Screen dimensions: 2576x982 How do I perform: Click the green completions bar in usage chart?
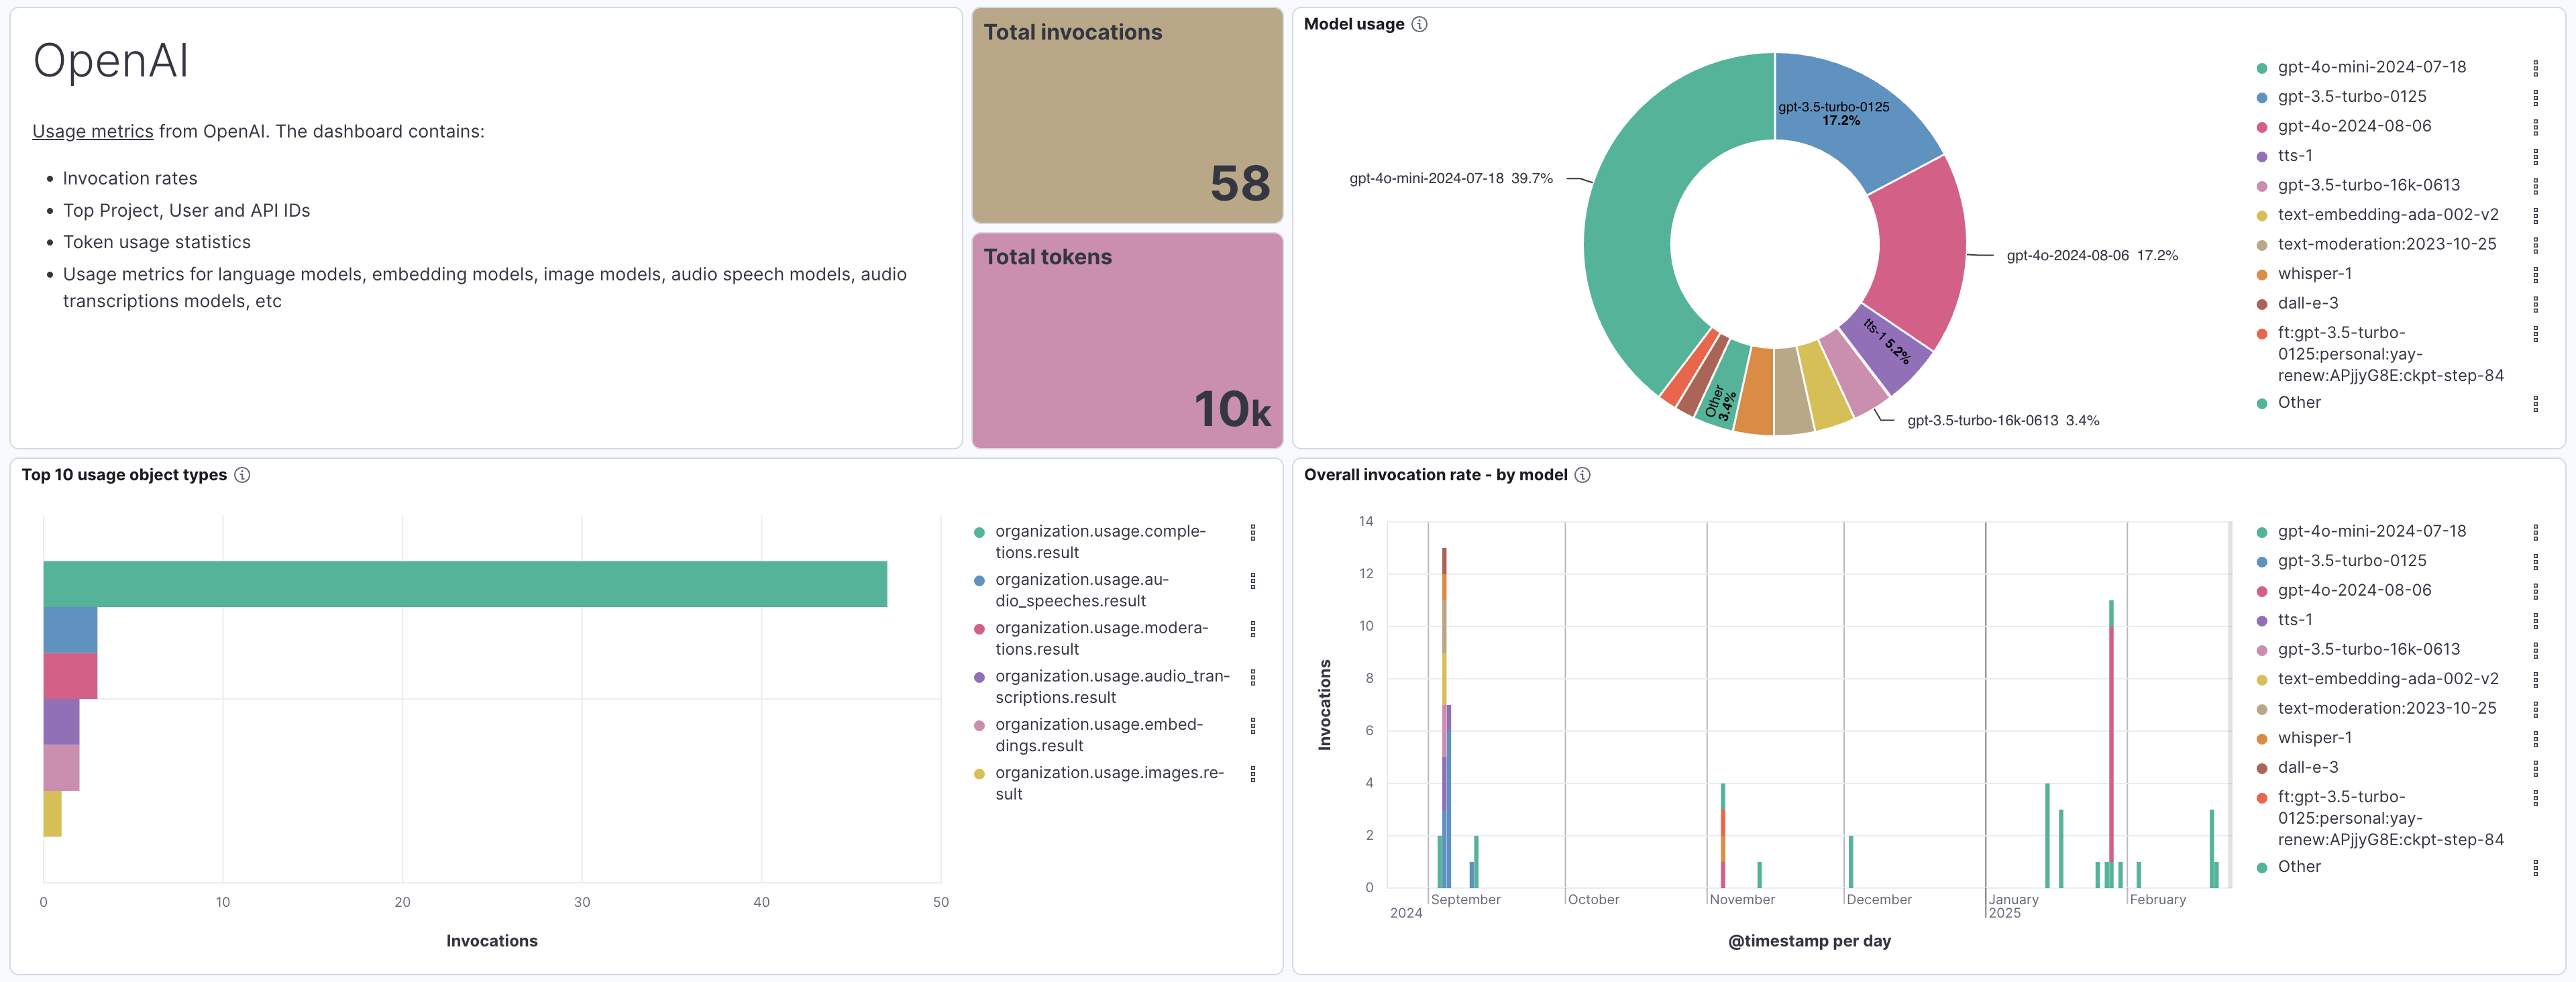click(465, 584)
